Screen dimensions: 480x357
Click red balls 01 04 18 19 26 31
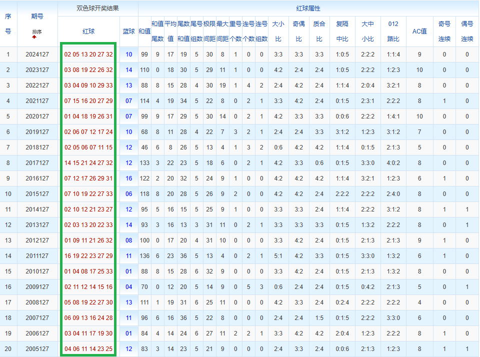pos(88,116)
